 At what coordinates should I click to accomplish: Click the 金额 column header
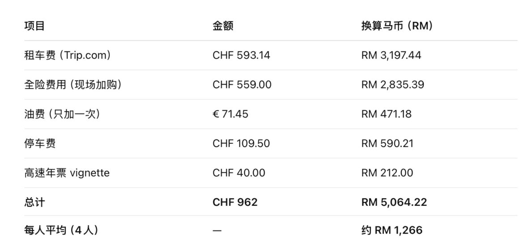pos(223,26)
